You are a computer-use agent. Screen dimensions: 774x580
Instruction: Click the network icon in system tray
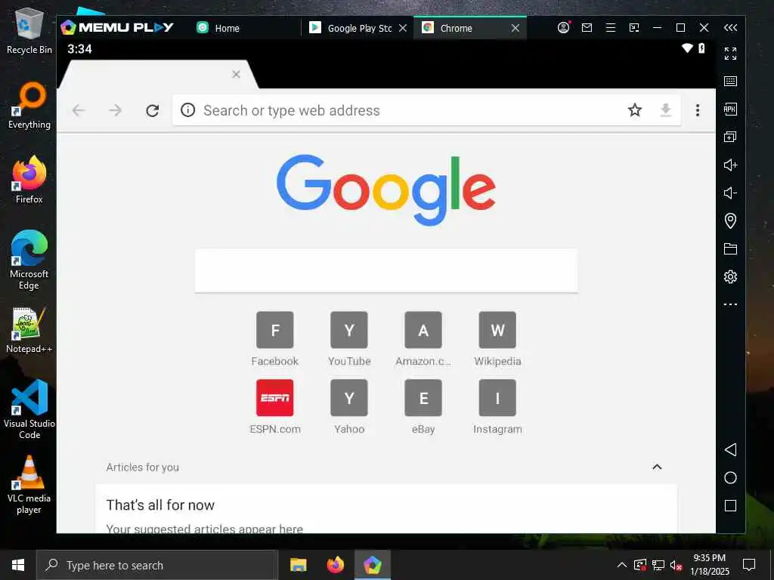[658, 565]
